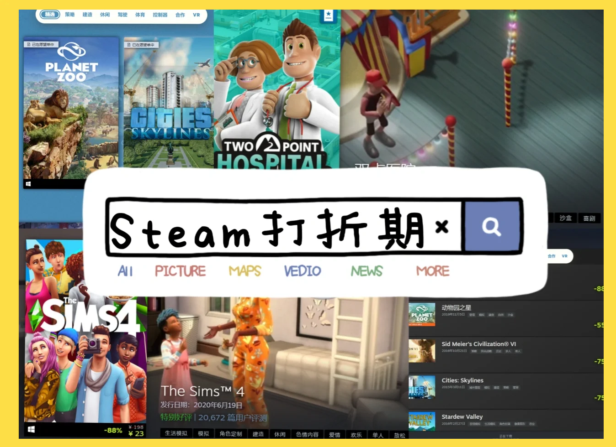Screen dimensions: 616x447
Task: Open the 'Stardew Valley' list title
Action: 462,417
